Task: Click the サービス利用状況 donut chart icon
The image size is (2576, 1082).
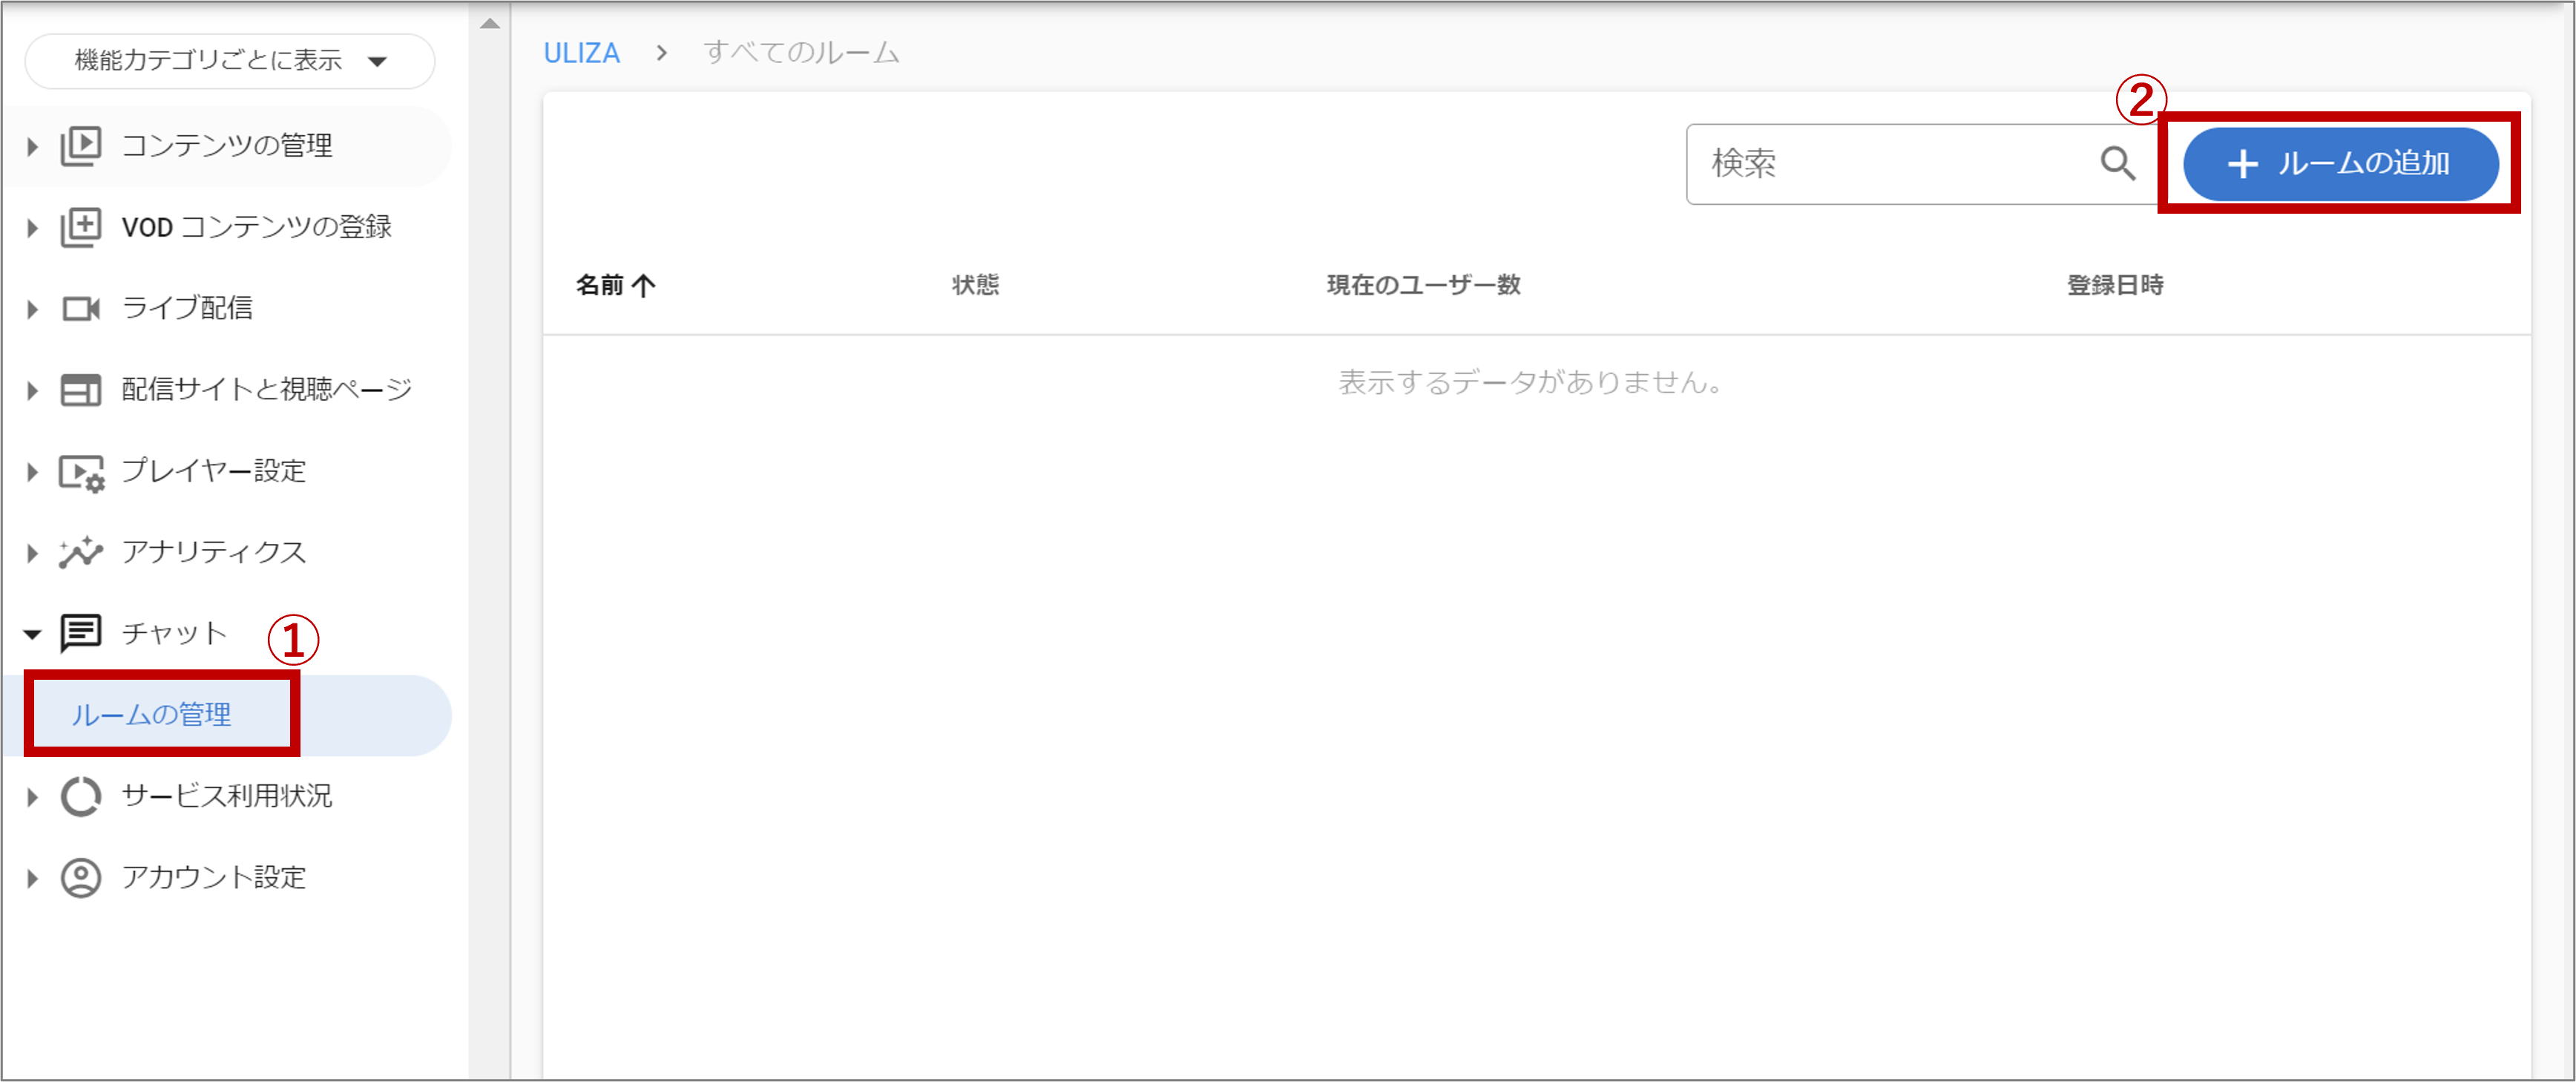Action: tap(80, 796)
